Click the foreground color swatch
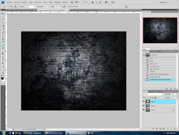The height and width of the screenshot is (135, 179). click(2, 78)
